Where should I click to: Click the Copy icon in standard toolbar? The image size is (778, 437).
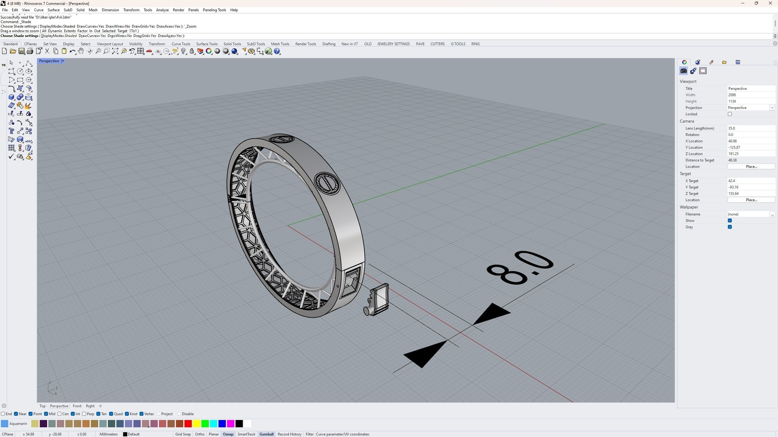coord(56,51)
